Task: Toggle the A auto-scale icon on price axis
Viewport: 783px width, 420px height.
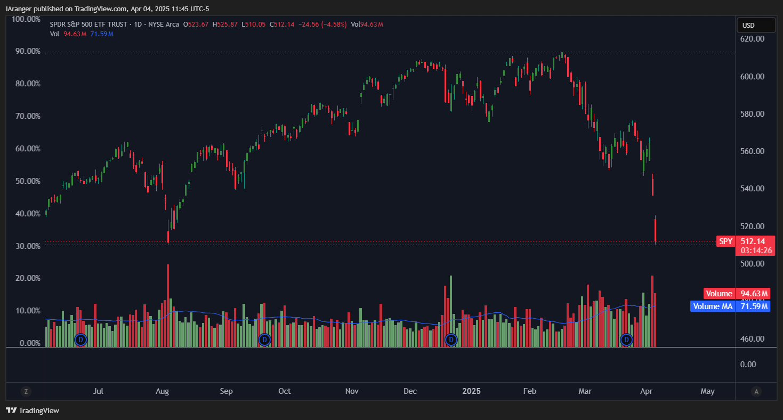Action: point(756,391)
